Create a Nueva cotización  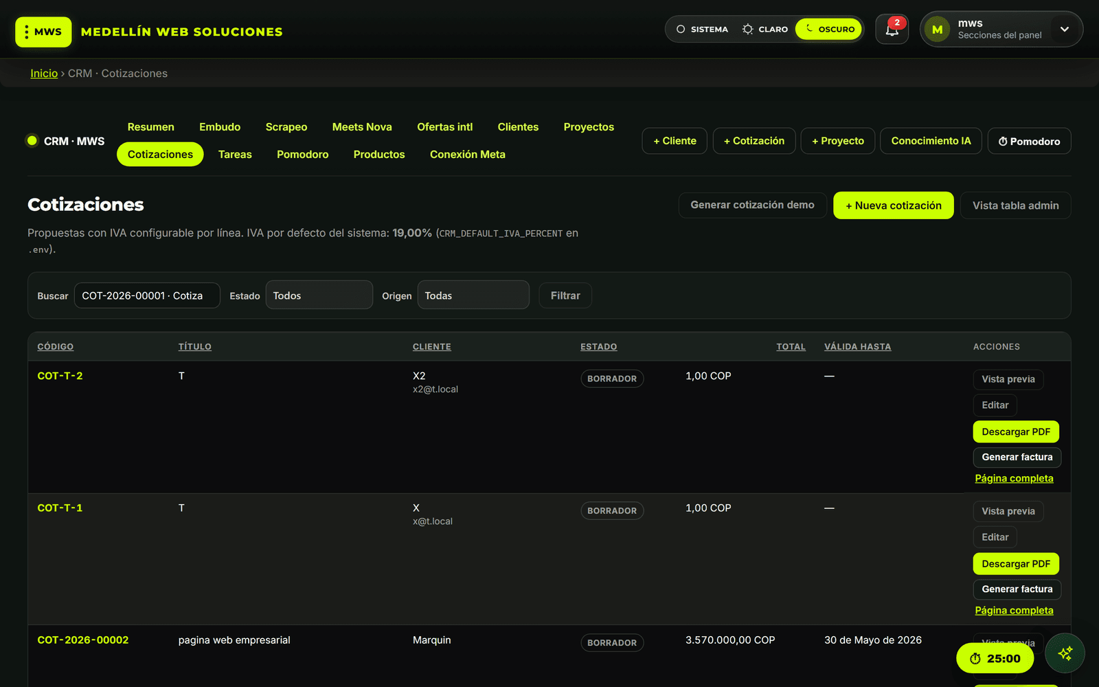click(893, 205)
